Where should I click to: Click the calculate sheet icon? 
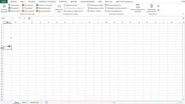(158, 10)
